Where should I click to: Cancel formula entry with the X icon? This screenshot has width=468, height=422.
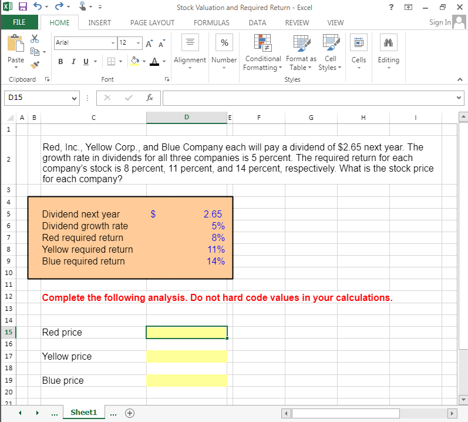click(x=107, y=98)
